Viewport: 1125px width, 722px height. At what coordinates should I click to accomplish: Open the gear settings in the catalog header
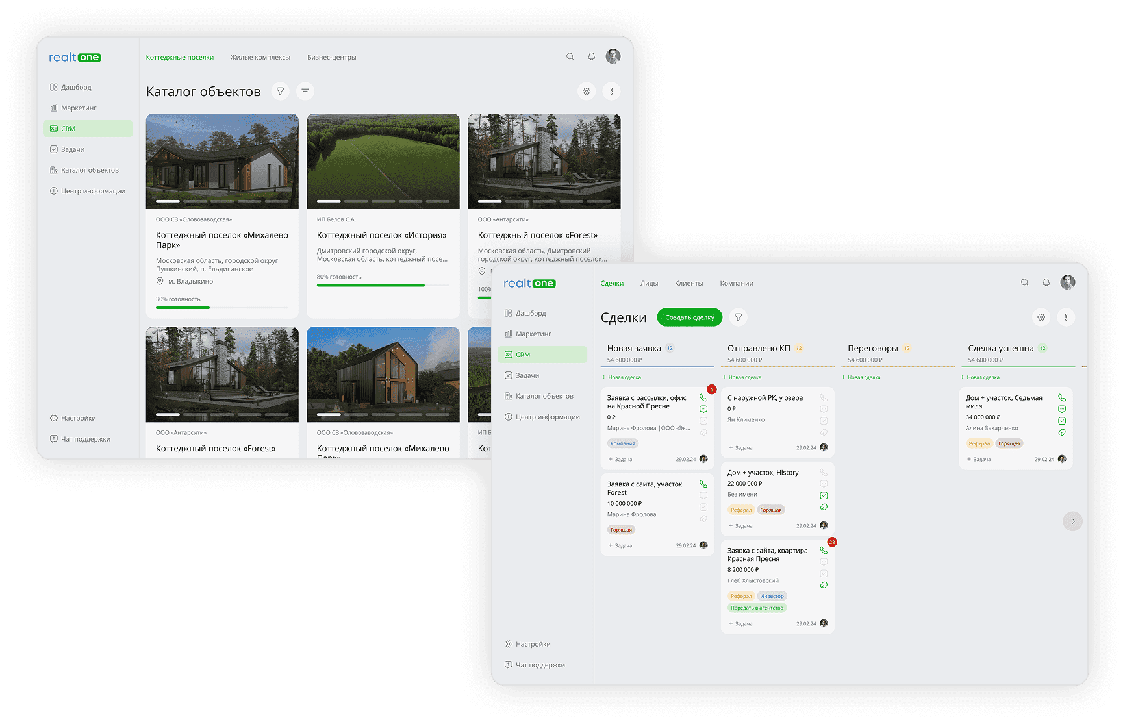tap(587, 92)
